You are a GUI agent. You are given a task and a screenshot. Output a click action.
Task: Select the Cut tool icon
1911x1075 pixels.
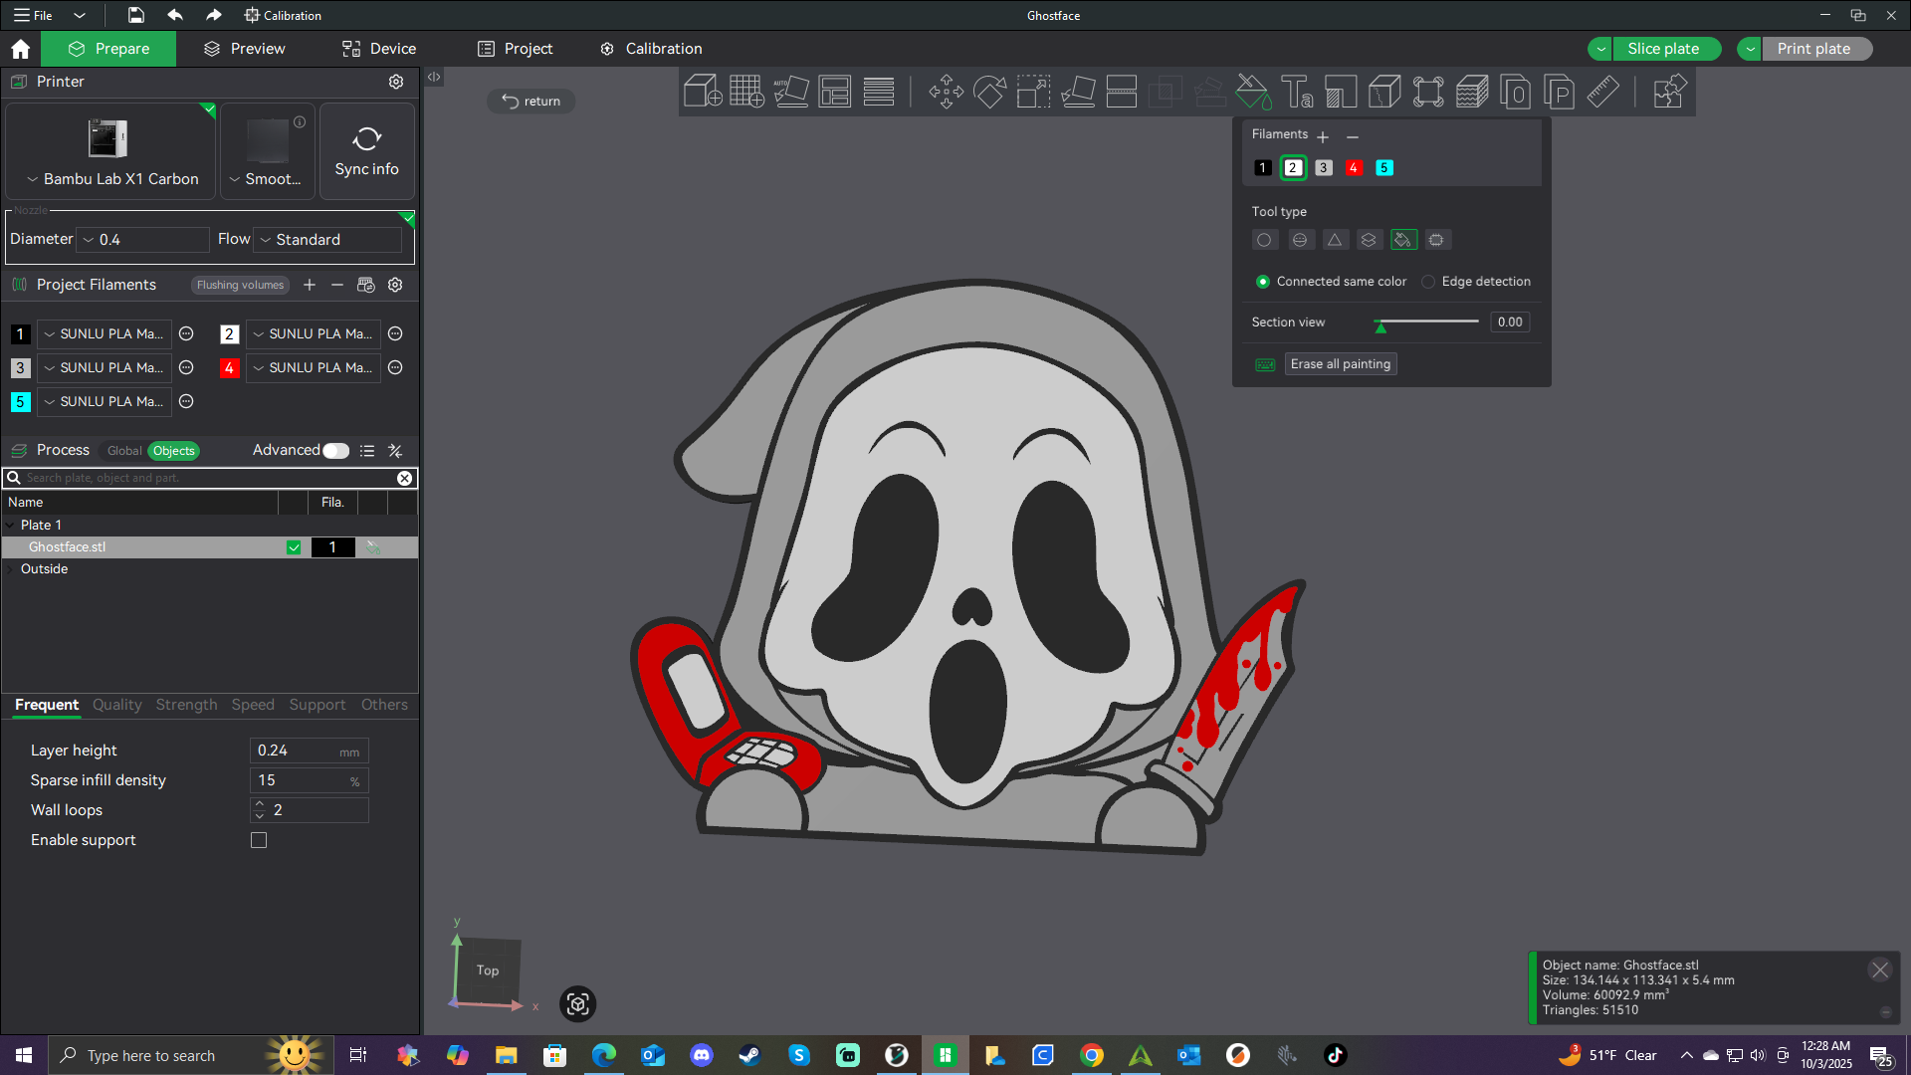(1122, 92)
